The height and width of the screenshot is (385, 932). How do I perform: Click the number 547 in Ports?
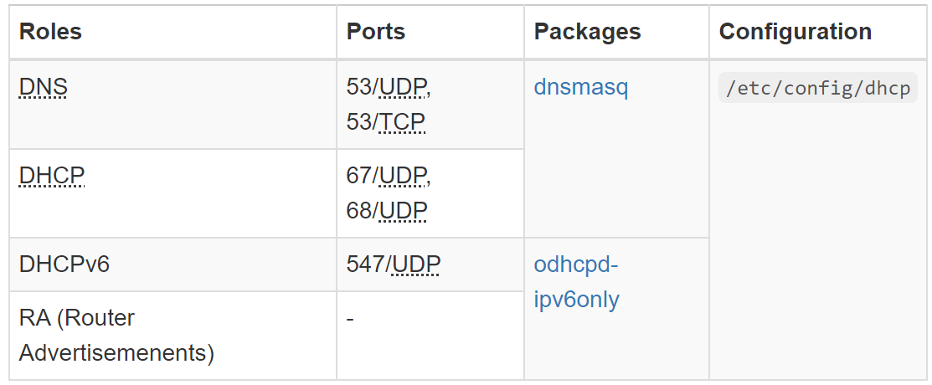click(x=364, y=264)
